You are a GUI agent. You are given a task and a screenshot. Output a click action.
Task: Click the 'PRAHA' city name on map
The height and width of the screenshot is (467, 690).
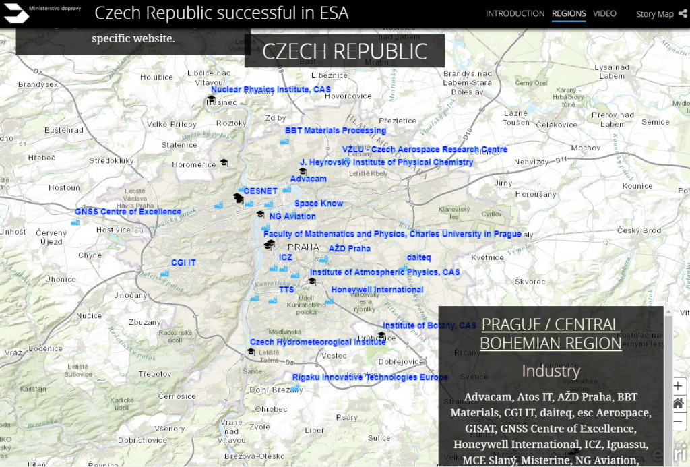303,247
